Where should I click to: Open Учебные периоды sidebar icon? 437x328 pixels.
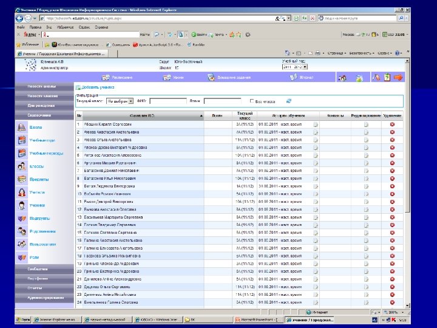(22, 153)
